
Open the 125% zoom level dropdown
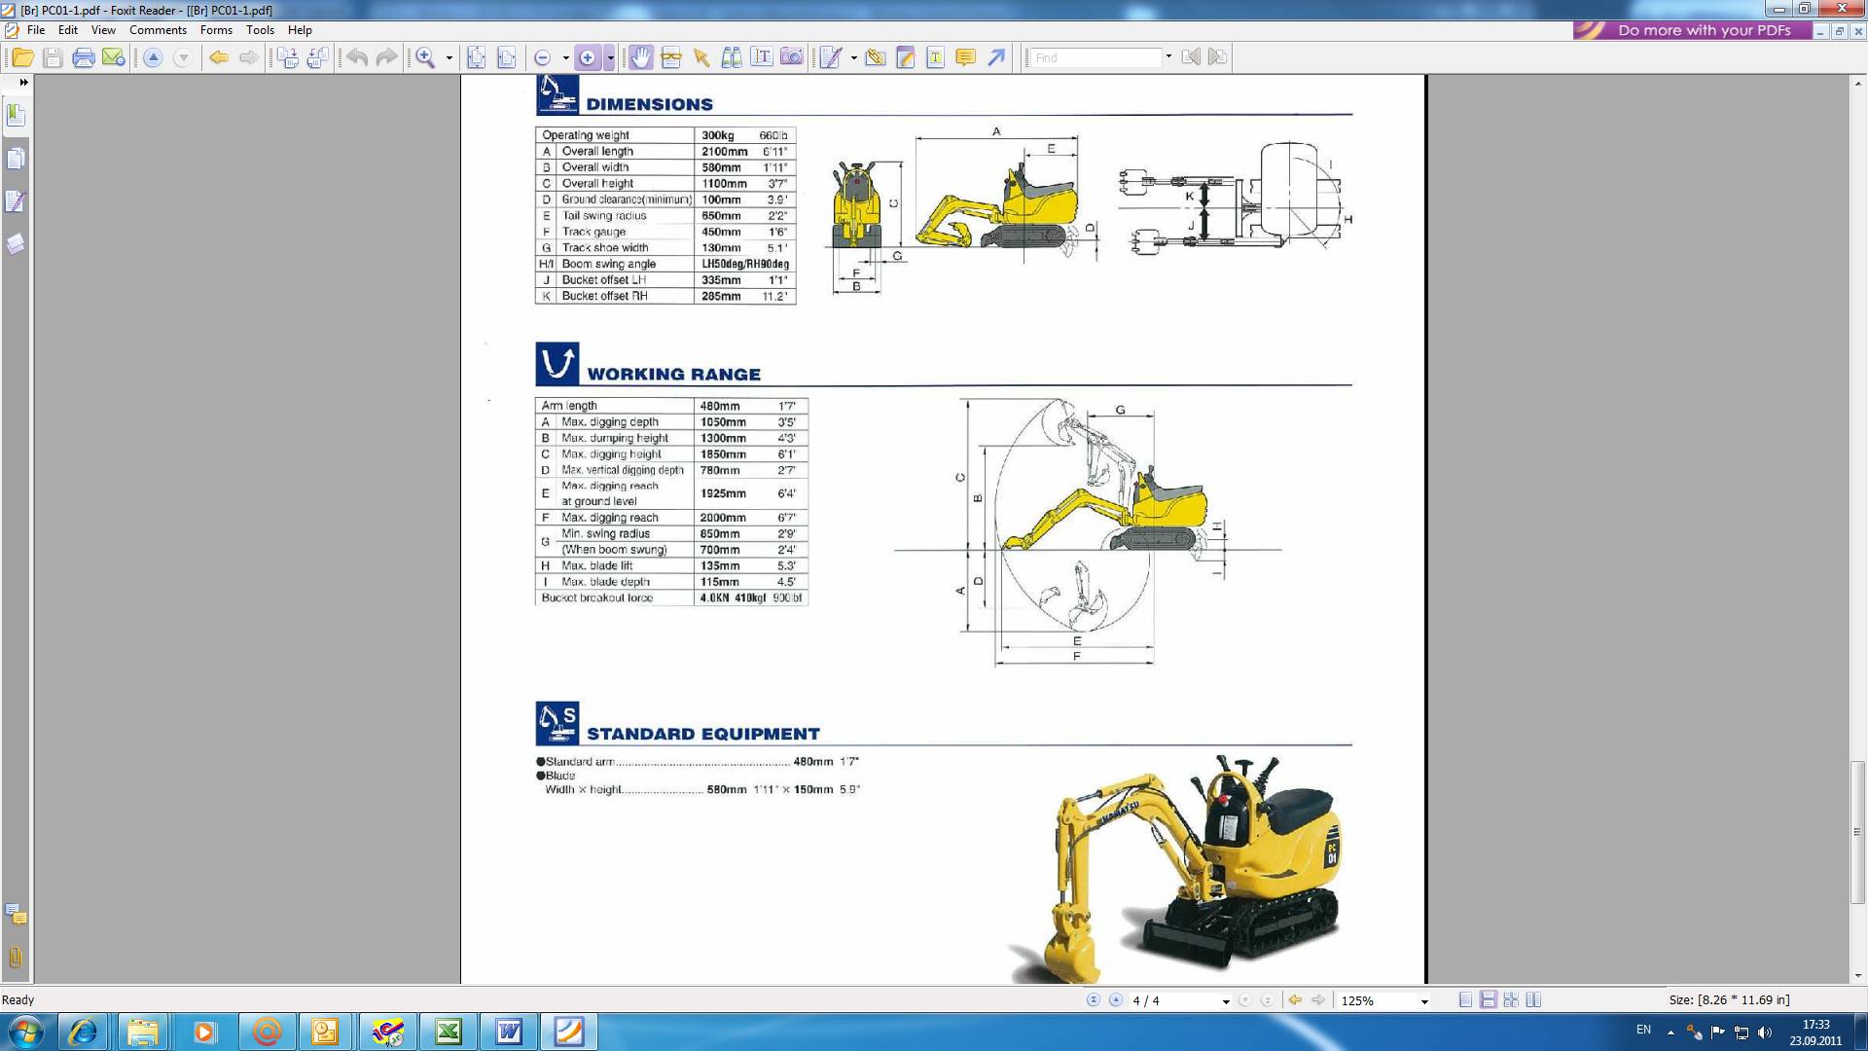click(x=1424, y=1000)
